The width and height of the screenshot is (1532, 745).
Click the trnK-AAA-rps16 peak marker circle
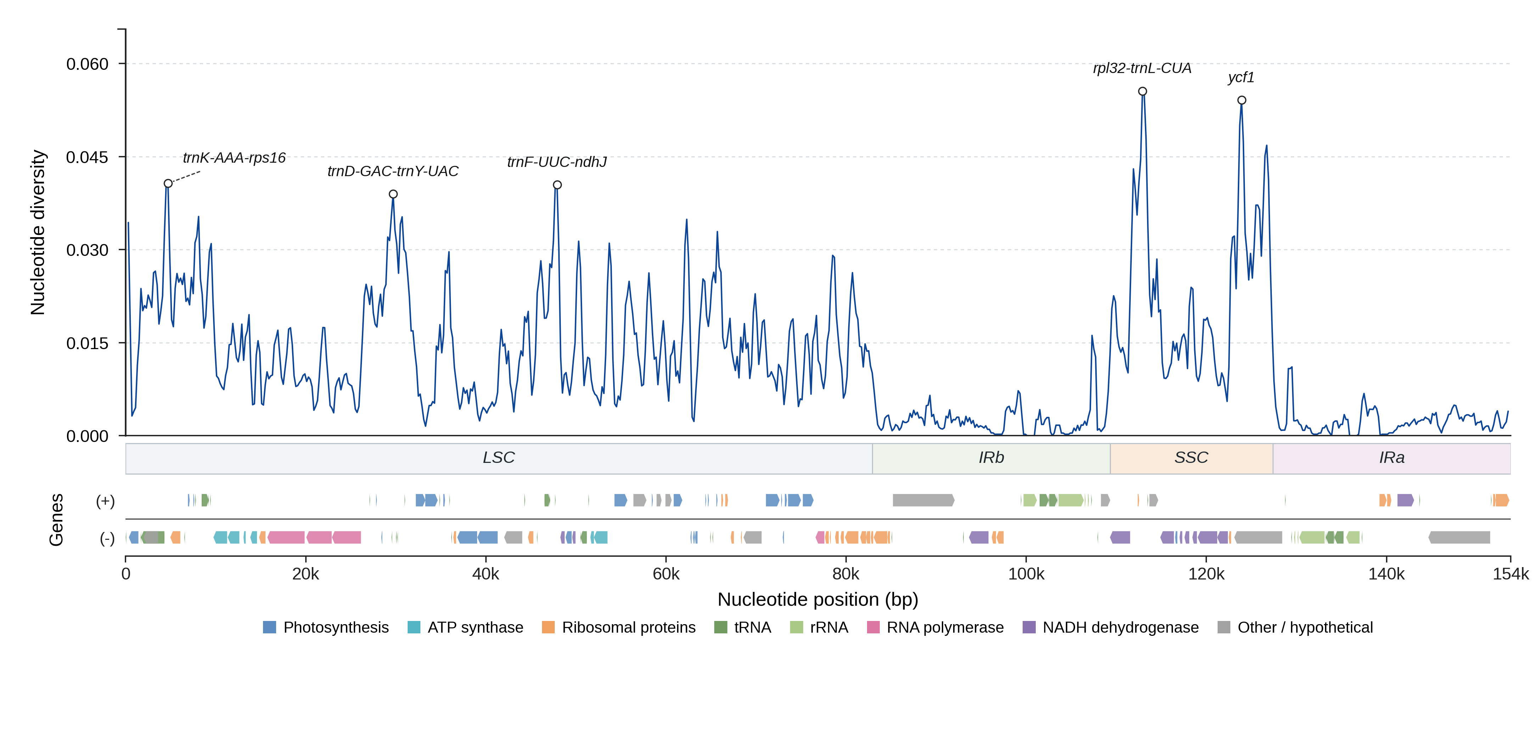(x=168, y=184)
